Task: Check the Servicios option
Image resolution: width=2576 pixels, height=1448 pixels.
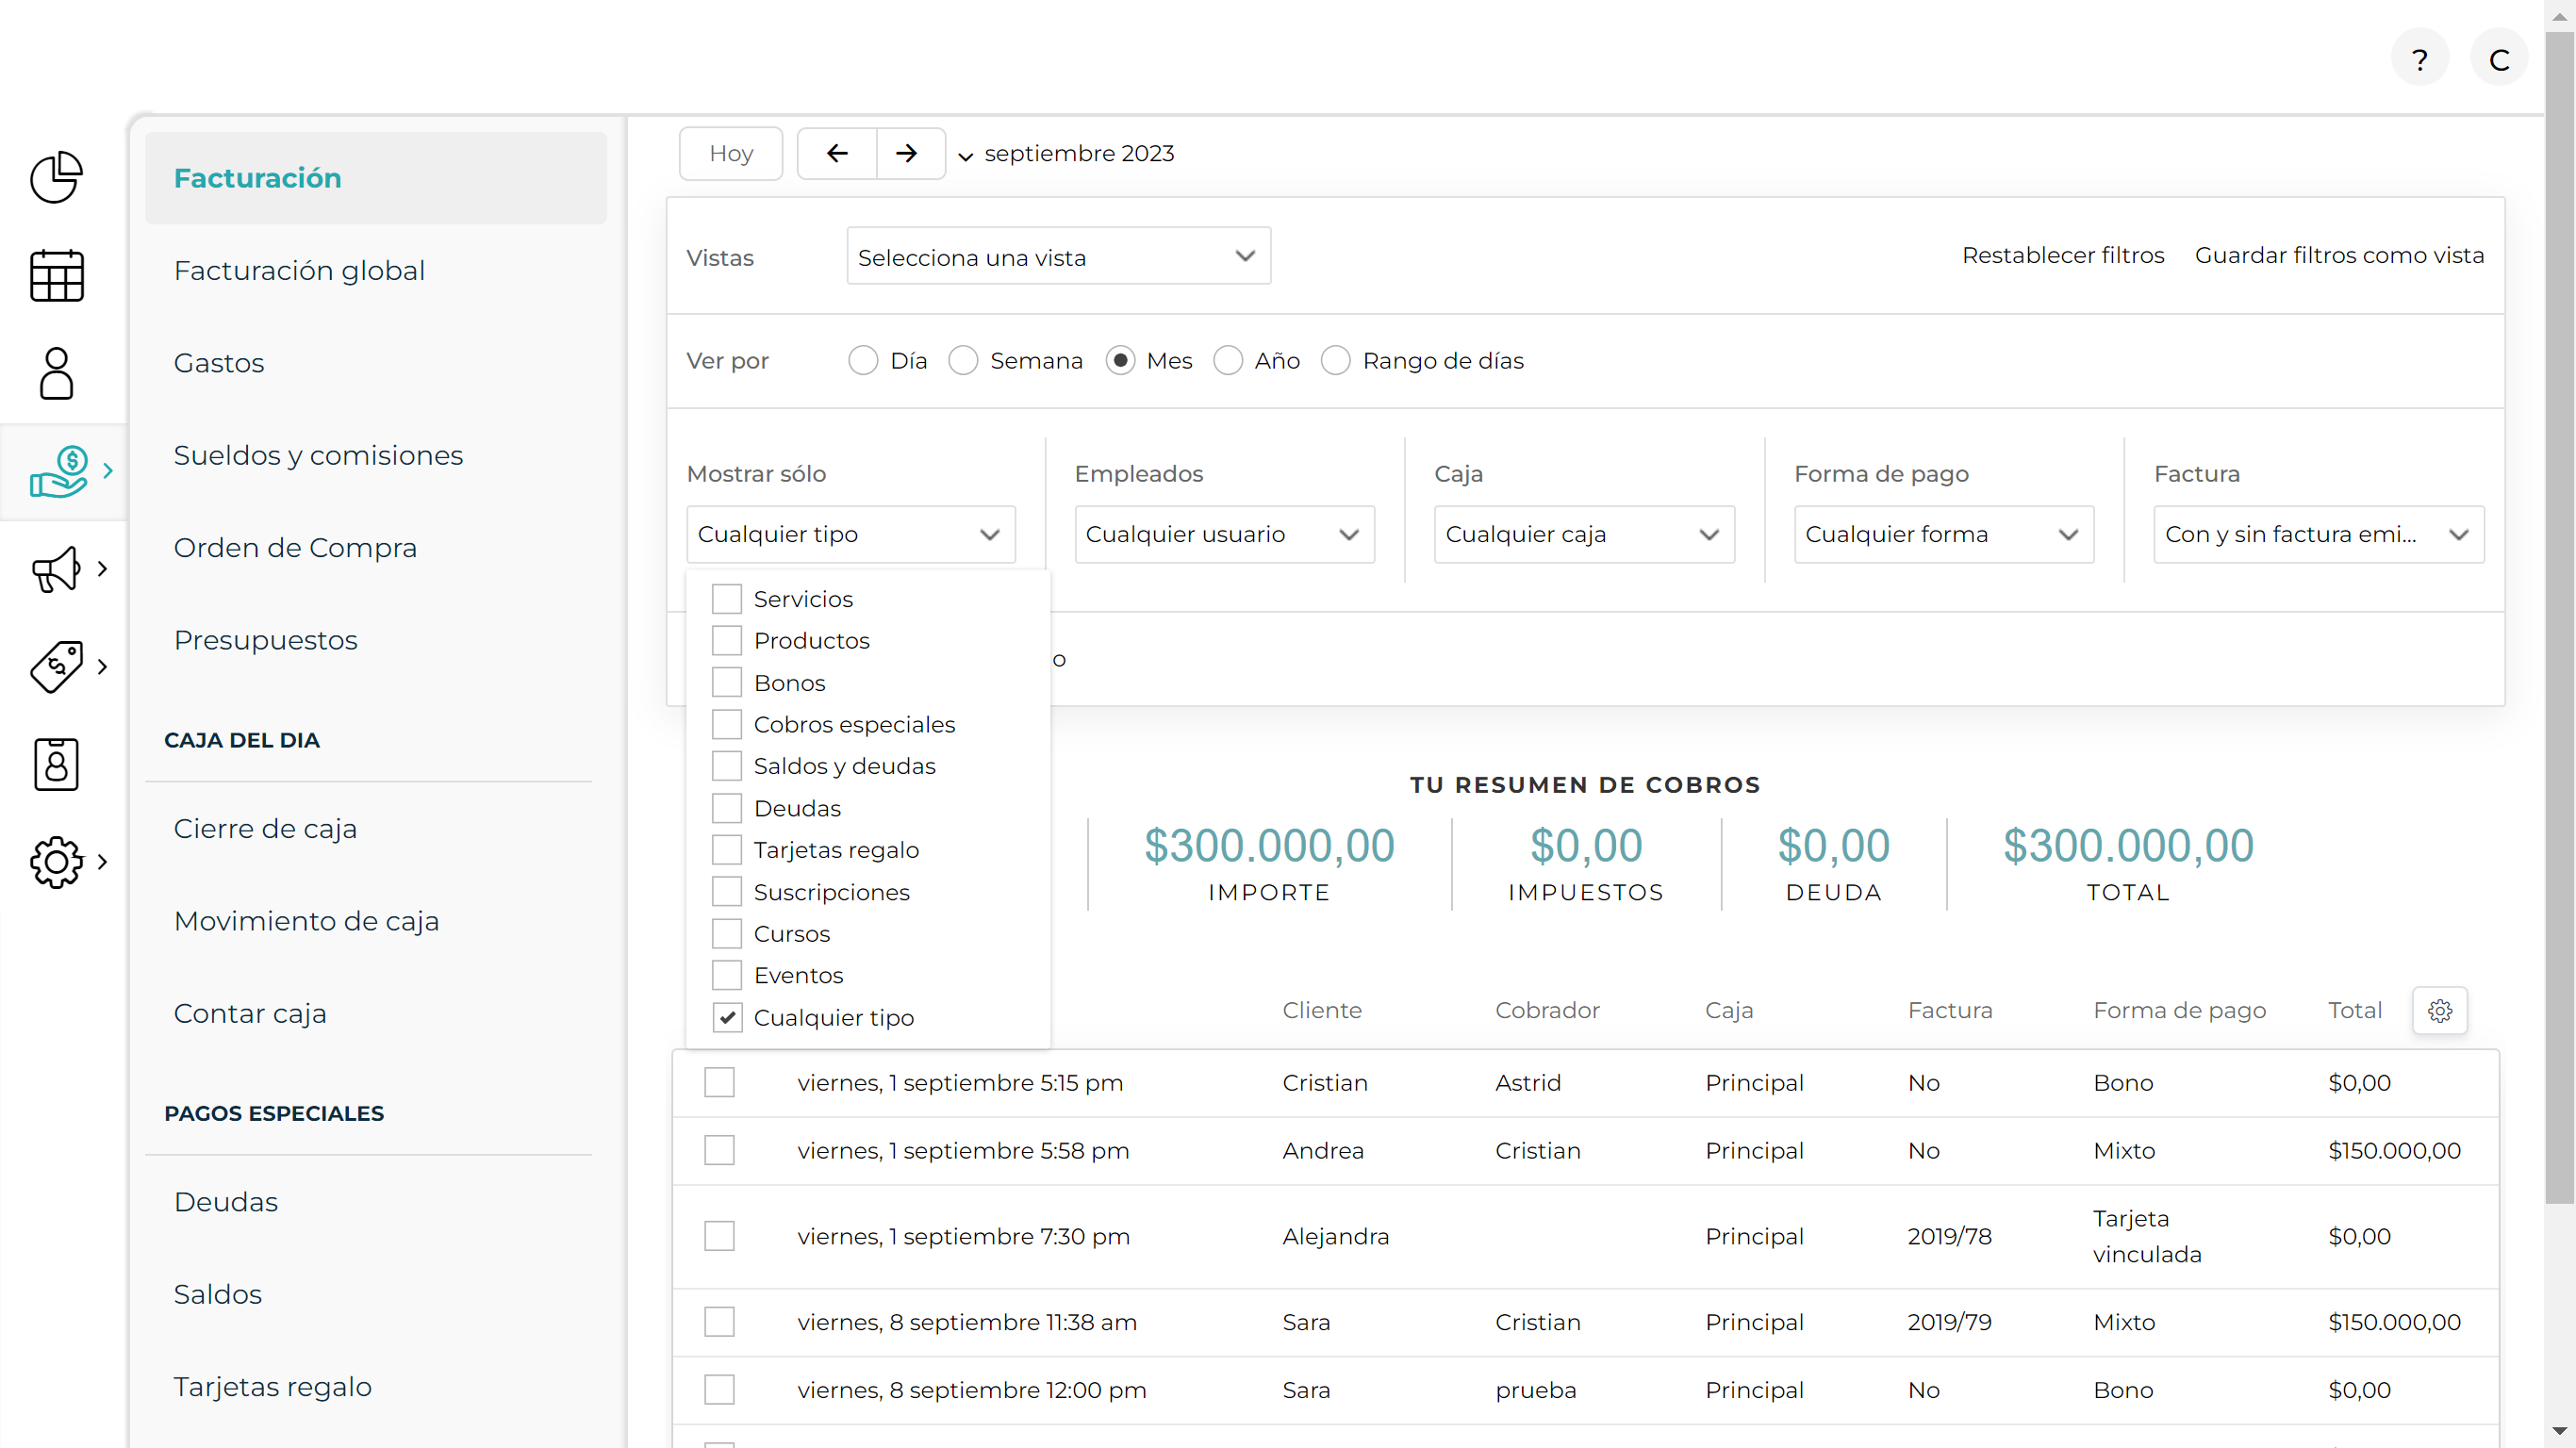Action: click(x=727, y=599)
